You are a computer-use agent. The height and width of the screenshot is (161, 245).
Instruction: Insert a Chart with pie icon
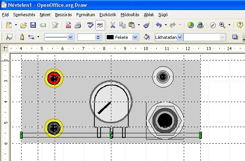click(191, 25)
